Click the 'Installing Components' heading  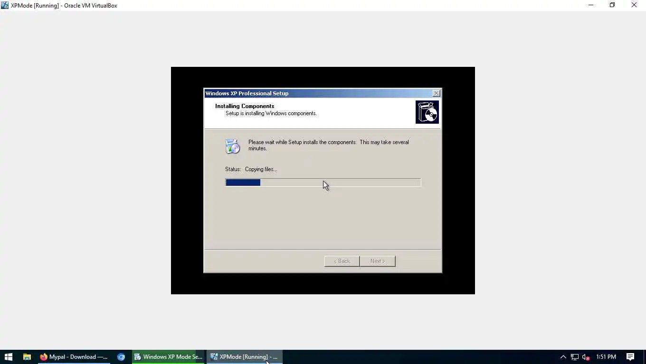point(245,106)
